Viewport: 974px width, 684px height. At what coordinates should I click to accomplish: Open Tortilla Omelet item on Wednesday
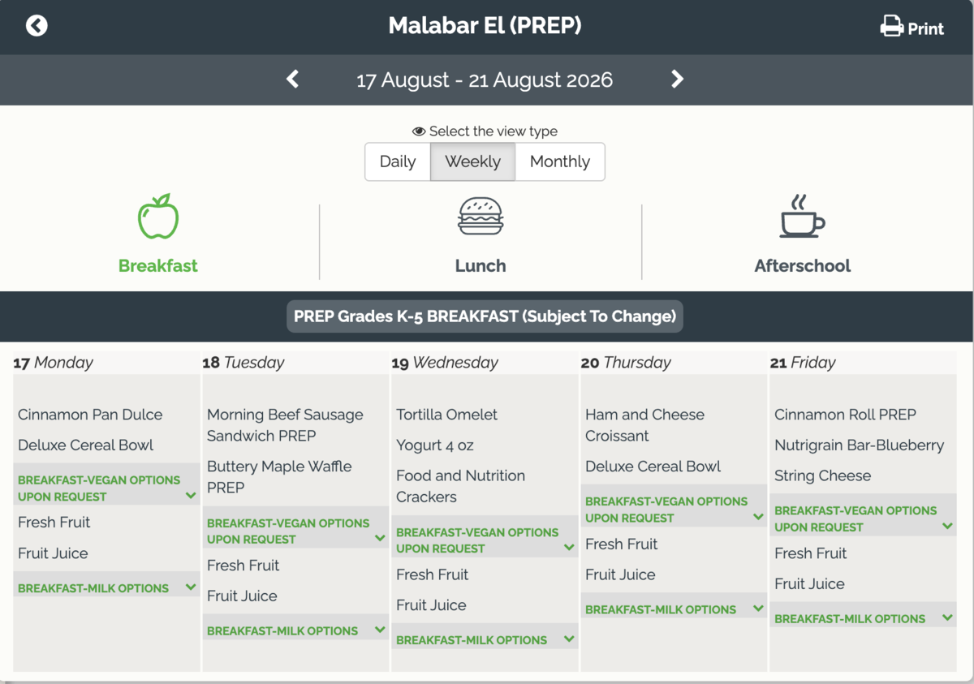point(447,414)
